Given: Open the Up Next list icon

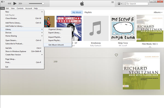Looking at the screenshot, I should tap(112, 2).
